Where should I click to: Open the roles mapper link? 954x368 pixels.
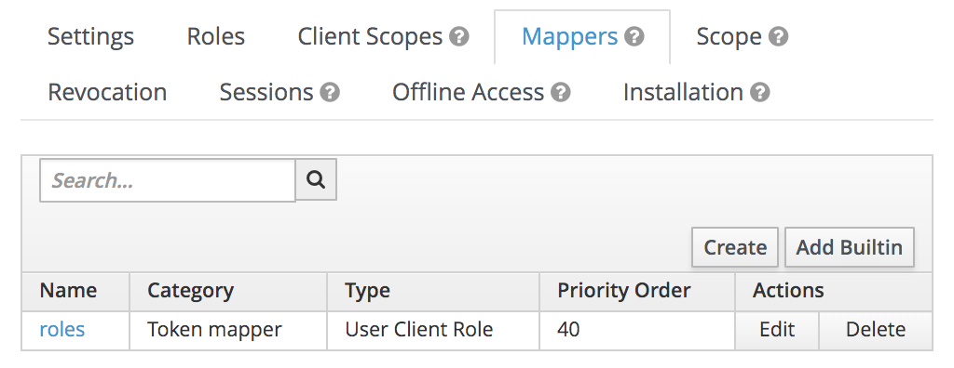[x=62, y=330]
